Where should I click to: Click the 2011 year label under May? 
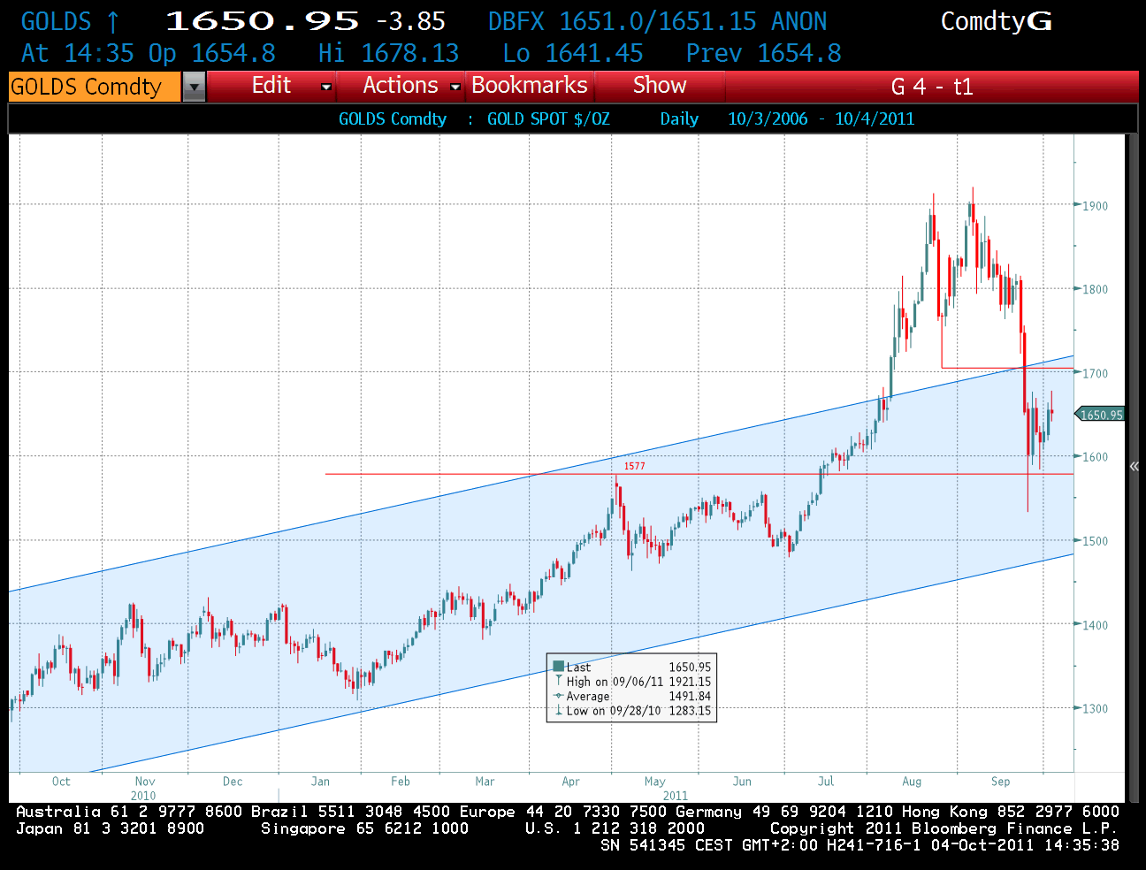[x=676, y=796]
